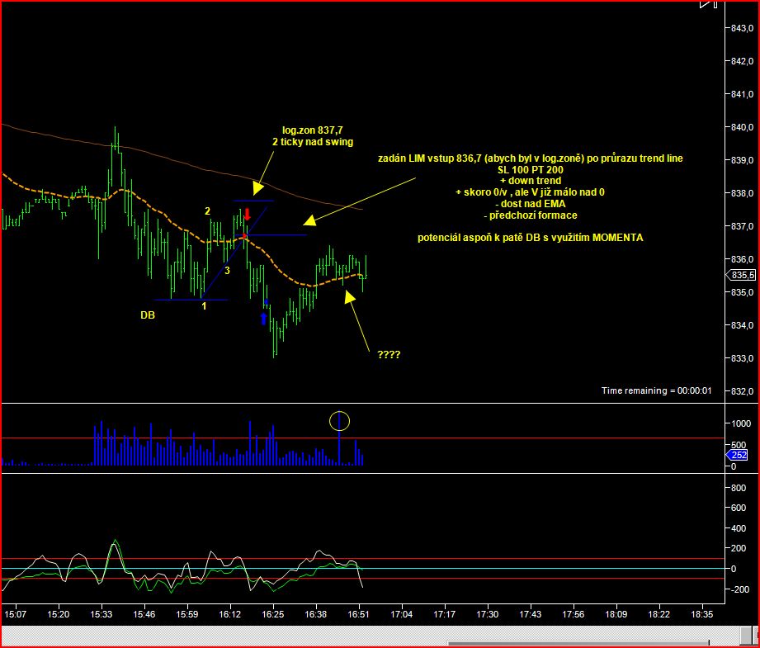Screen dimensions: 760x648
Task: Click the 17:30 time axis label
Action: [487, 614]
